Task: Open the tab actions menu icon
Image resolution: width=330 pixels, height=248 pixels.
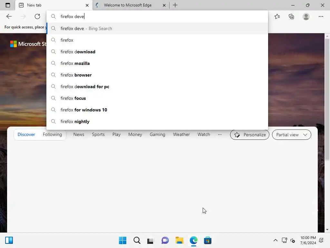Action: click(8, 5)
